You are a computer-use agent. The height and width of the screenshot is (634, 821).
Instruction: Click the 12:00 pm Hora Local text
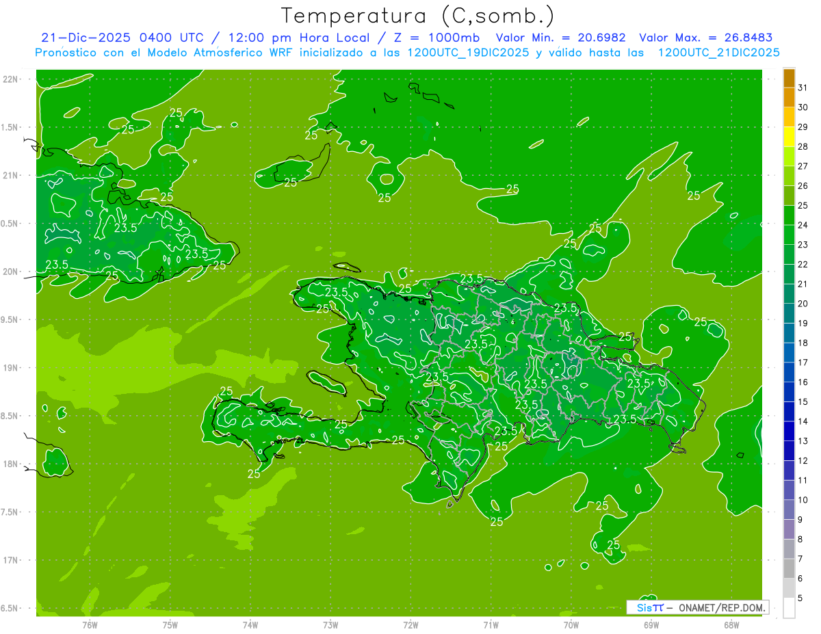(x=298, y=38)
